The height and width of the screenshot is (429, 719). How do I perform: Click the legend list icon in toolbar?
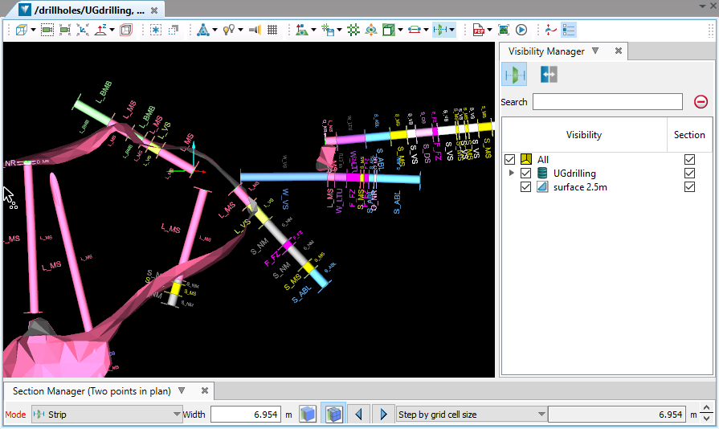(569, 30)
